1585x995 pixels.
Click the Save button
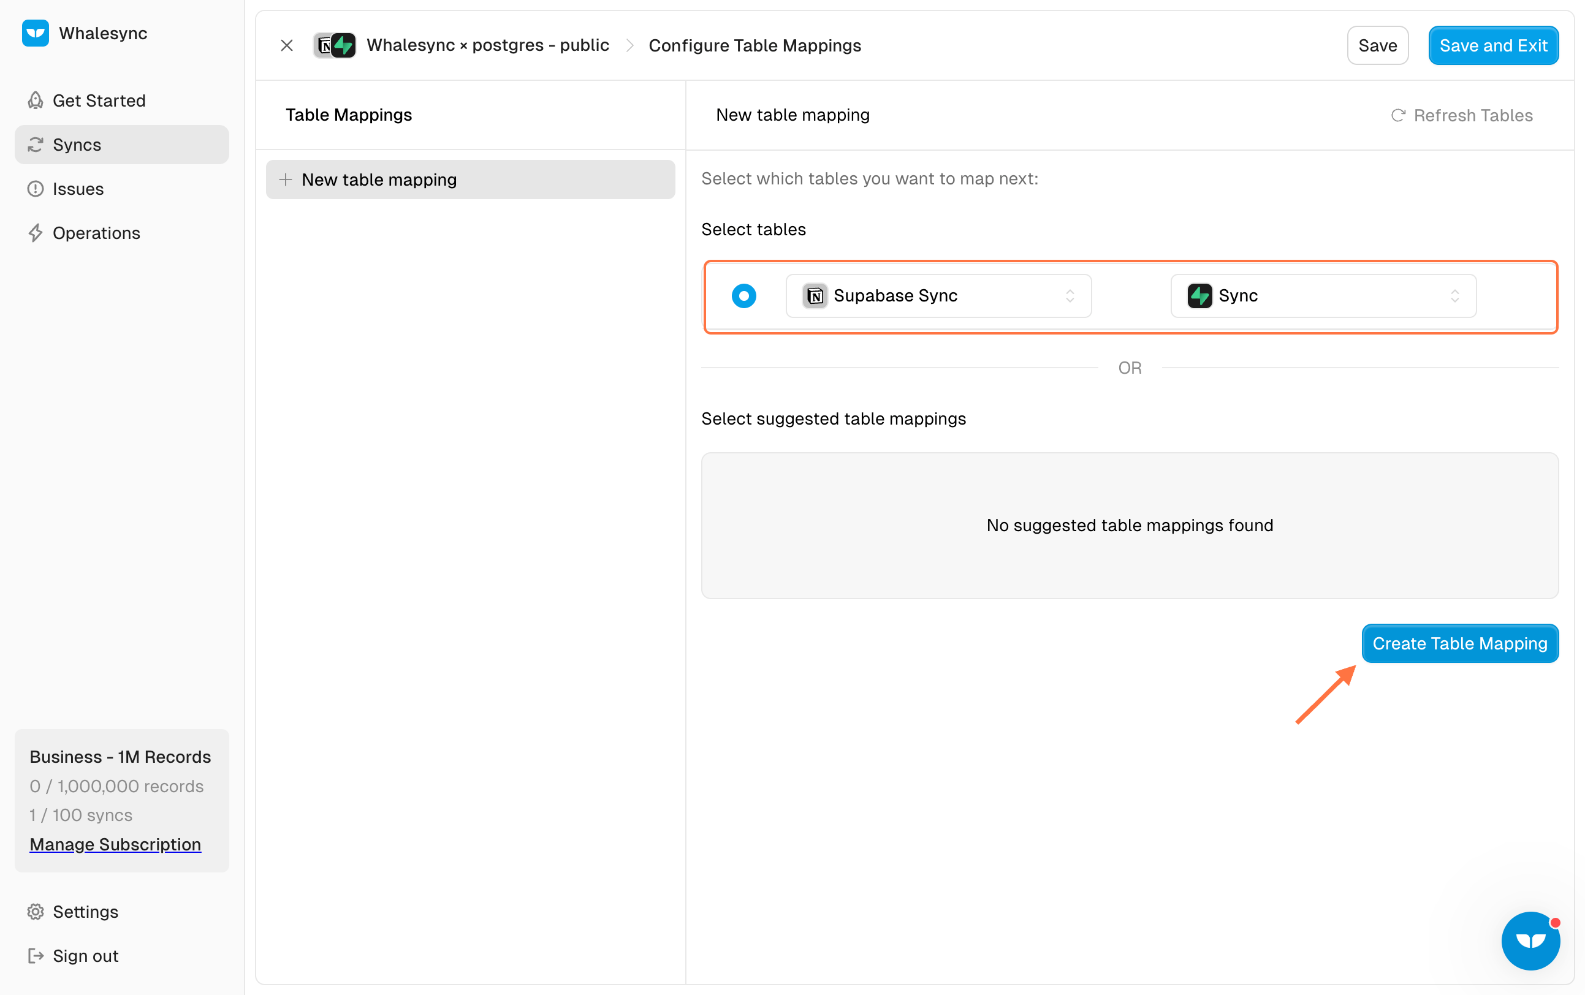1377,45
